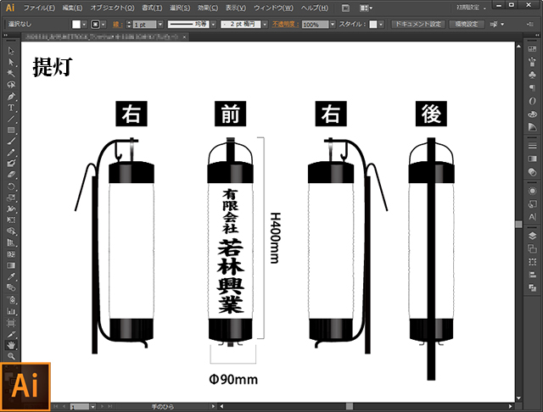Open the Brushes panel icon
The height and width of the screenshot is (412, 543).
[x=532, y=62]
